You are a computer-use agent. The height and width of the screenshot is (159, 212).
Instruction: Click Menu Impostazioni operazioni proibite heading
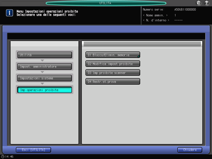click(x=47, y=11)
